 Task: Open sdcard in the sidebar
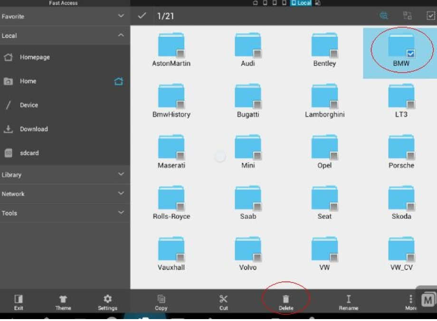coord(65,153)
